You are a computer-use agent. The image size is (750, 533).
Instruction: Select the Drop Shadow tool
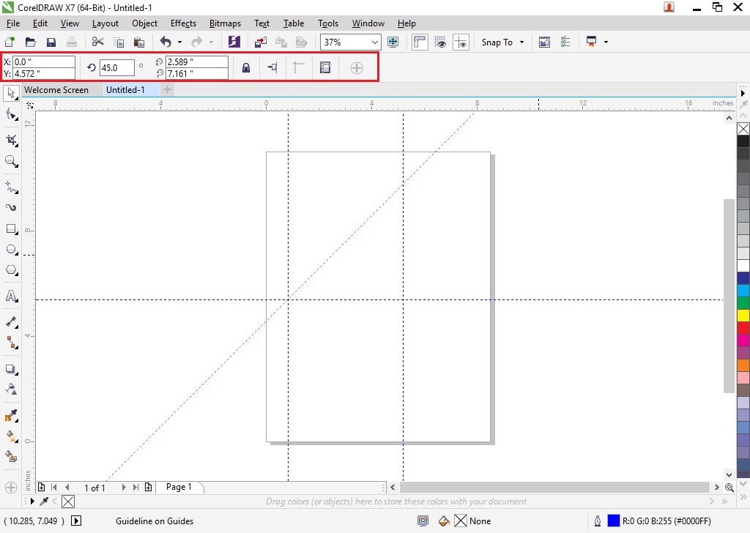[x=11, y=369]
